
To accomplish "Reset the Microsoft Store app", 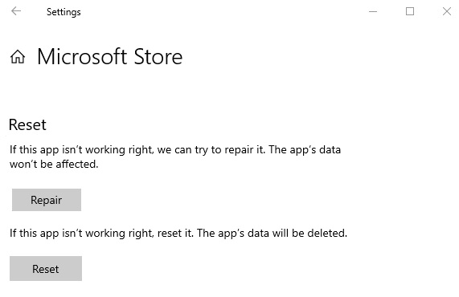I will 46,269.
